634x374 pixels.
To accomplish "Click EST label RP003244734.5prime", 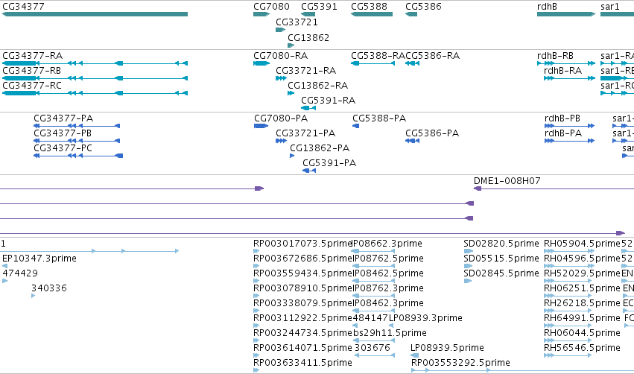I will [x=302, y=333].
